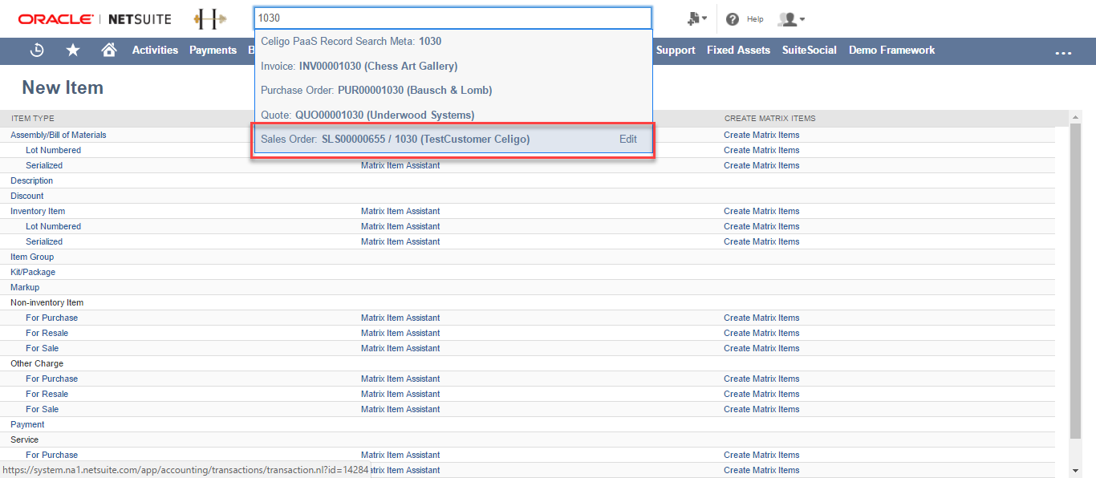Go to the Home icon
Image resolution: width=1096 pixels, height=478 pixels.
[109, 50]
